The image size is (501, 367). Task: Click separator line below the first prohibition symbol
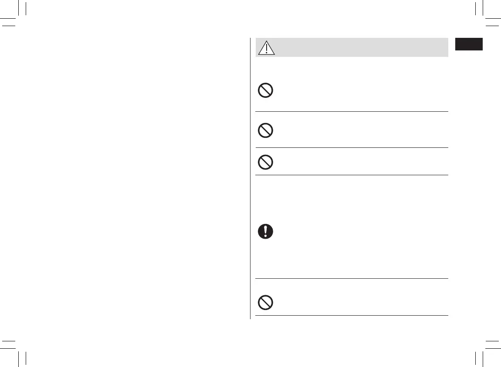pyautogui.click(x=352, y=111)
